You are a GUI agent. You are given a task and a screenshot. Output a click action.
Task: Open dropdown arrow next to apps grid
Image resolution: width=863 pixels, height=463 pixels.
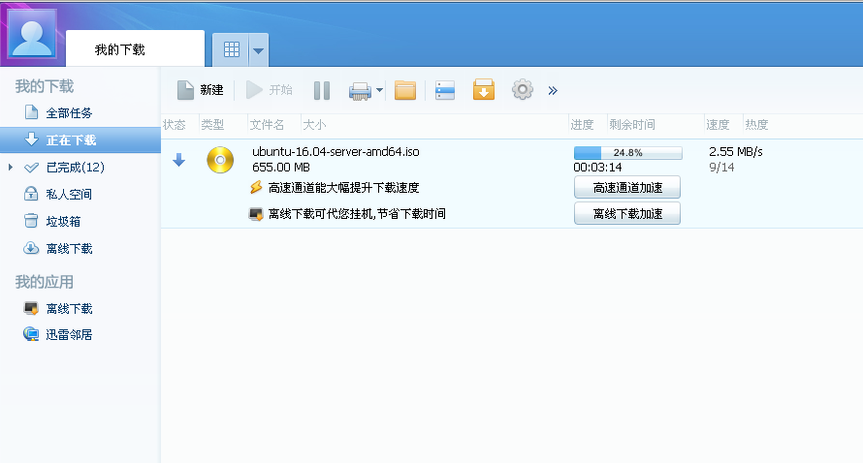coord(258,49)
